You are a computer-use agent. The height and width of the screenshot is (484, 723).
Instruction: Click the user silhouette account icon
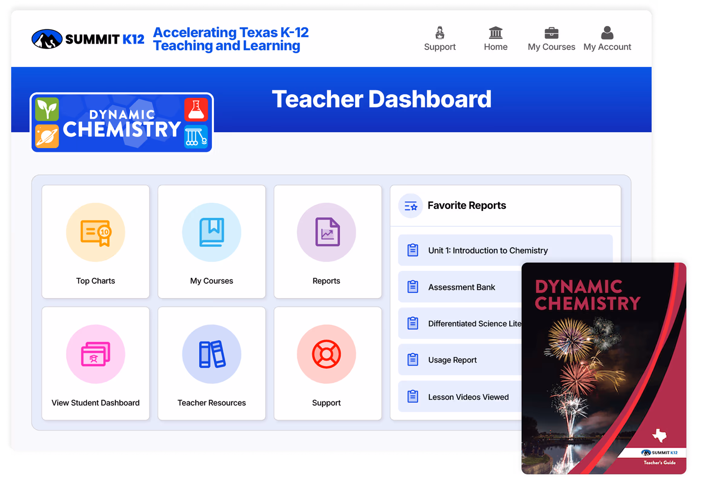point(607,33)
